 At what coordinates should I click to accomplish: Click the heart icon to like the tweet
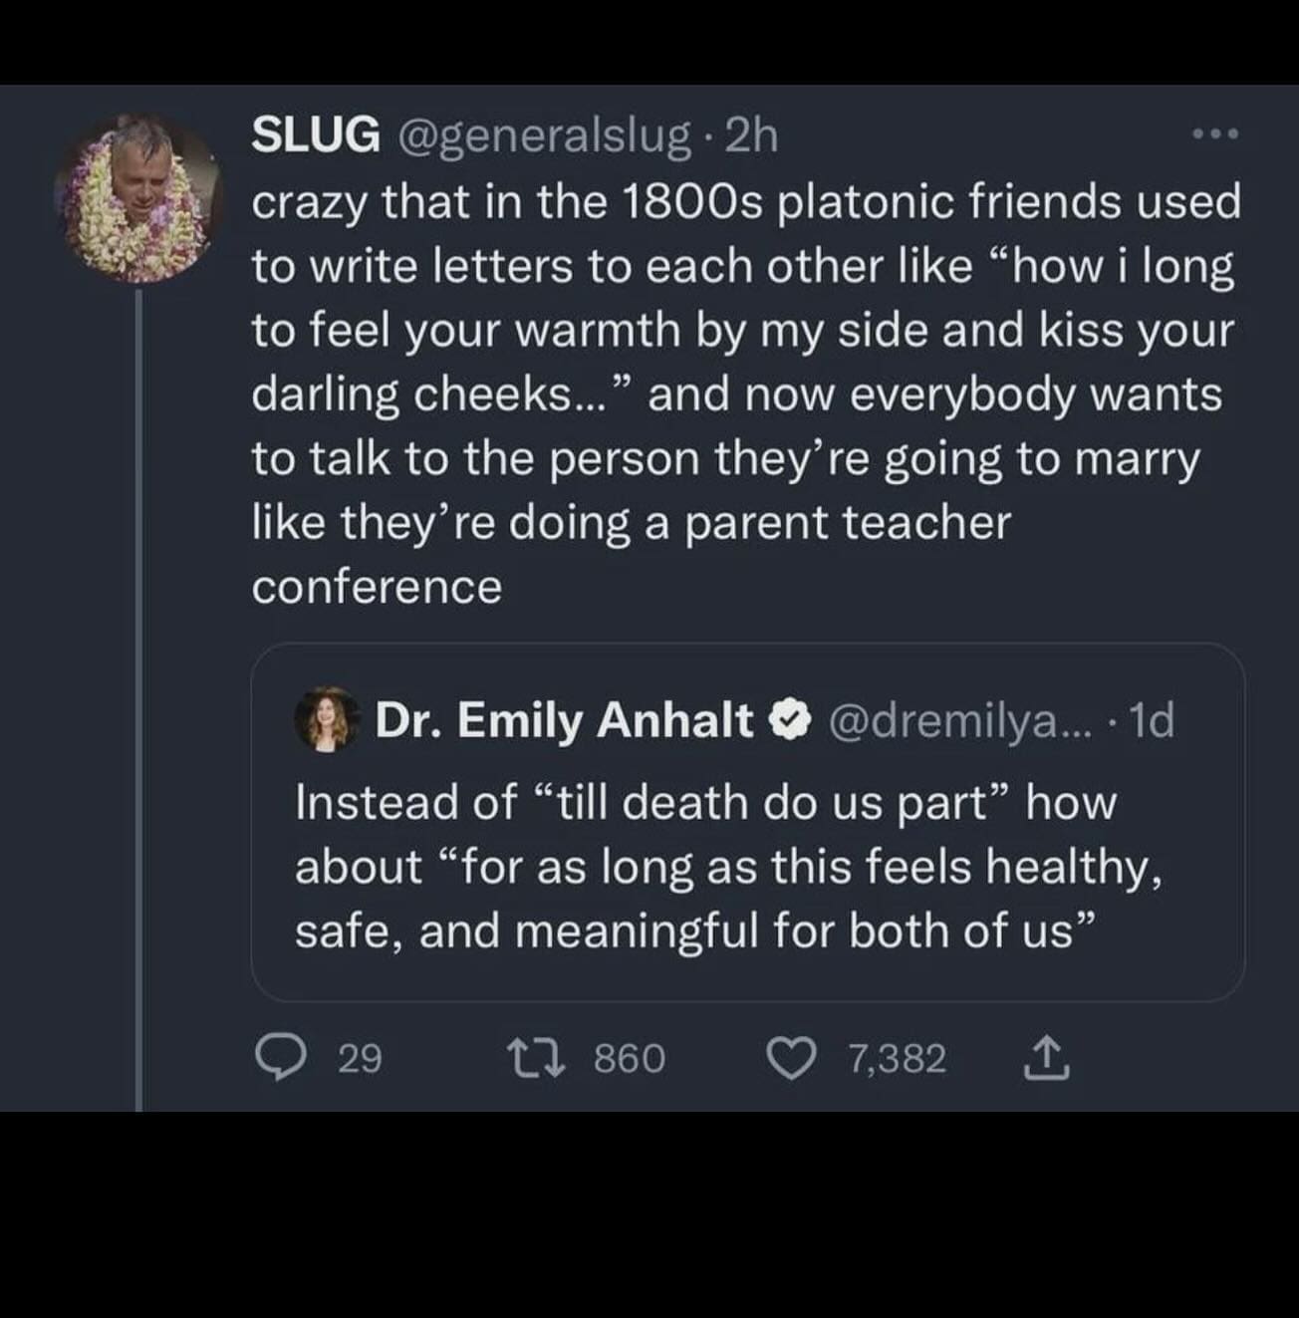click(794, 1058)
